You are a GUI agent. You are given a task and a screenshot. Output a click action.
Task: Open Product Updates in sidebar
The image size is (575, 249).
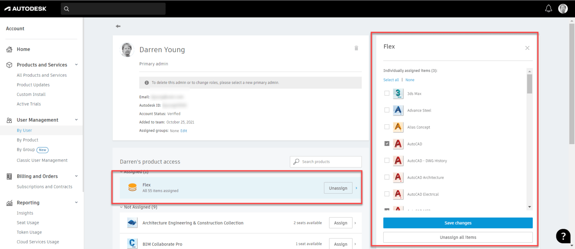pyautogui.click(x=33, y=85)
